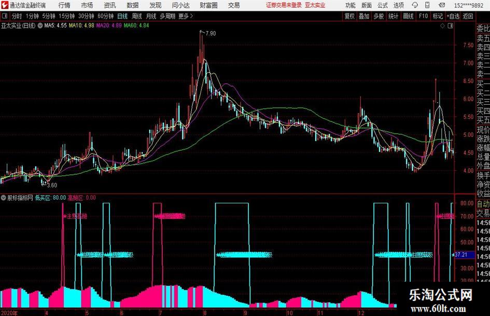Click the 2020年 timeline label
490x316 pixels.
tap(9, 313)
